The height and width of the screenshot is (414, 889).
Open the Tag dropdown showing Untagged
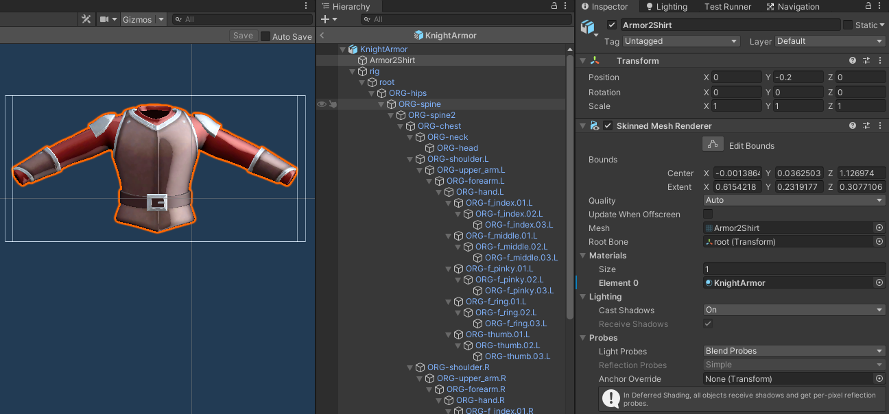click(680, 41)
